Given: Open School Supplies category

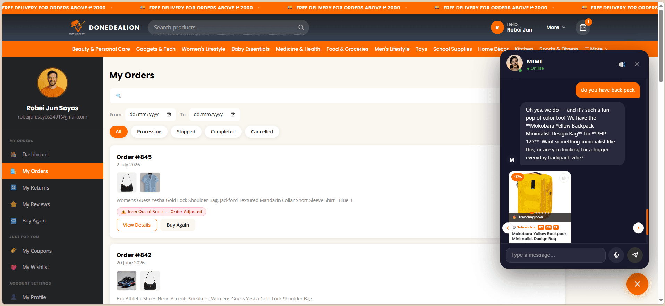Looking at the screenshot, I should point(452,49).
